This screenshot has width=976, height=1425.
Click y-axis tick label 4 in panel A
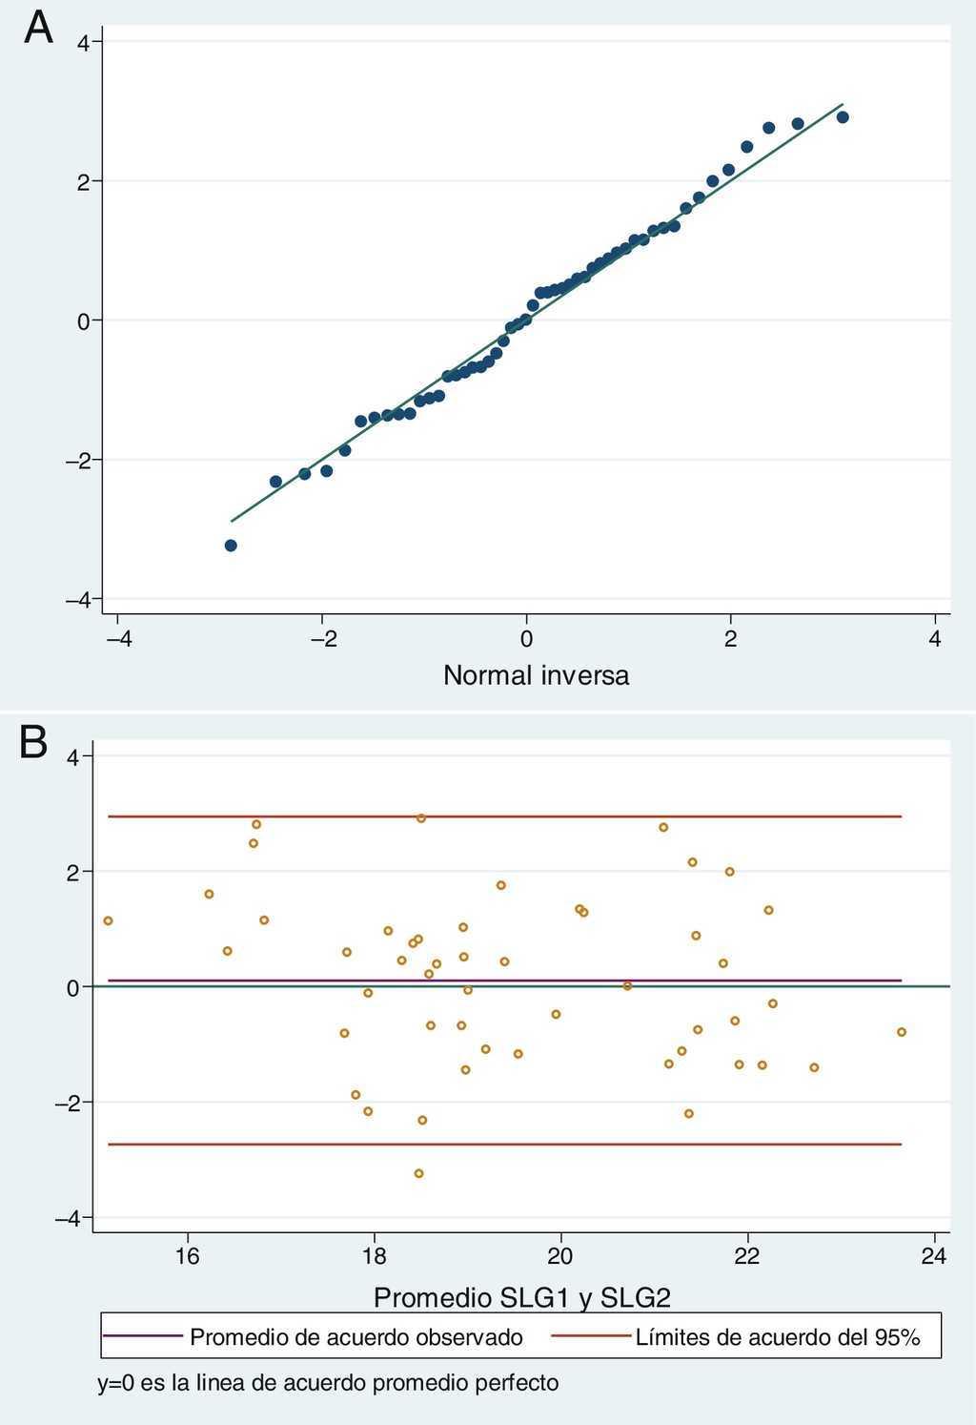point(83,42)
